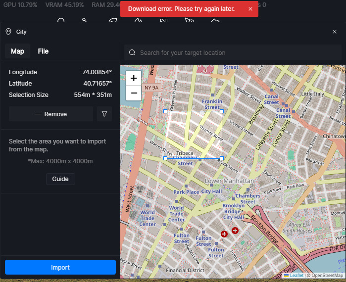Click the bottom-right selection box handle
346x282 pixels.
221,158
